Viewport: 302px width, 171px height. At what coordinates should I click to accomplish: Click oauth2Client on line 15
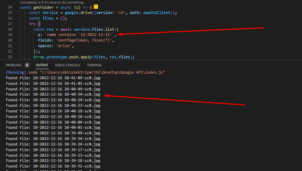click(157, 13)
